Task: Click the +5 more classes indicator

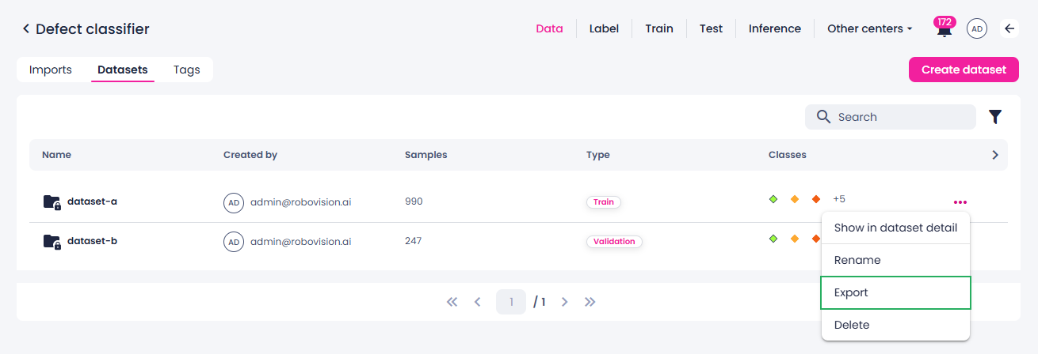Action: coord(839,199)
